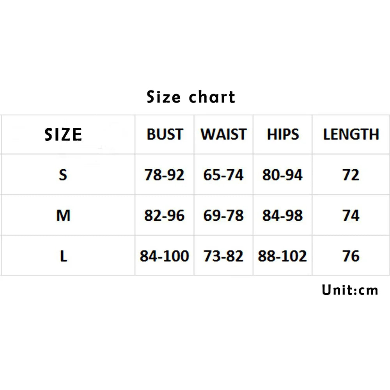Click the "Unit:cm" note
The height and width of the screenshot is (390, 390).
click(x=350, y=290)
